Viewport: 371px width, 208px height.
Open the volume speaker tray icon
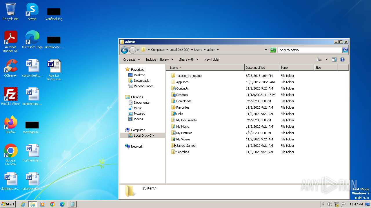pos(330,204)
